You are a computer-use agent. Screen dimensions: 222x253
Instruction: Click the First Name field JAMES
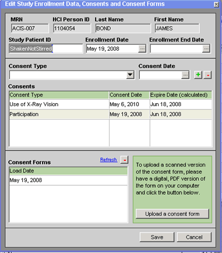pyautogui.click(x=177, y=29)
